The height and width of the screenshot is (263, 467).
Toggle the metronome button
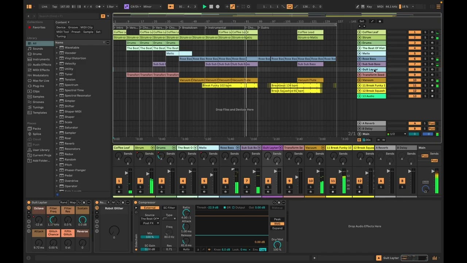click(x=99, y=7)
